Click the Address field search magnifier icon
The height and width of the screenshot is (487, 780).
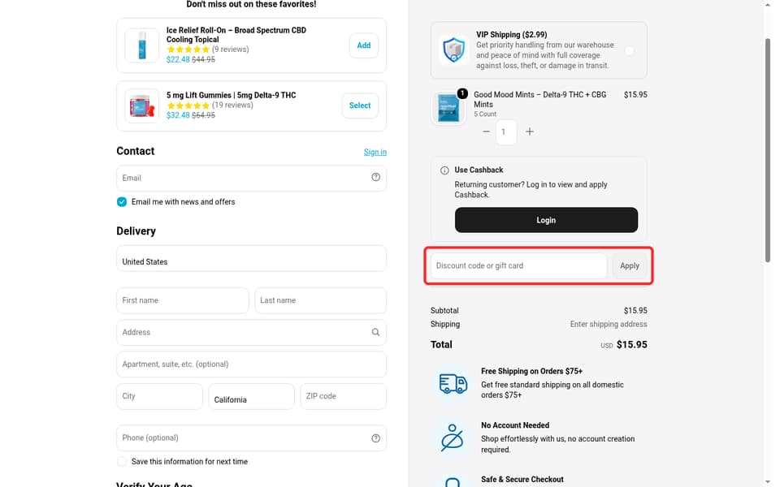375,332
